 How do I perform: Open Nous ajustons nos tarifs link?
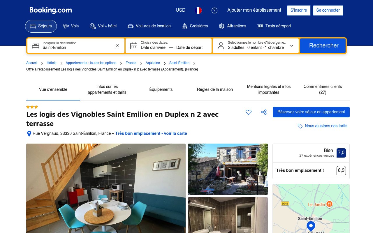326,126
